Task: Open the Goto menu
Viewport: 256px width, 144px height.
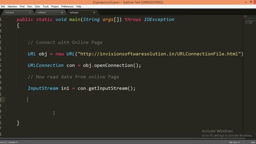Action: click(37, 6)
